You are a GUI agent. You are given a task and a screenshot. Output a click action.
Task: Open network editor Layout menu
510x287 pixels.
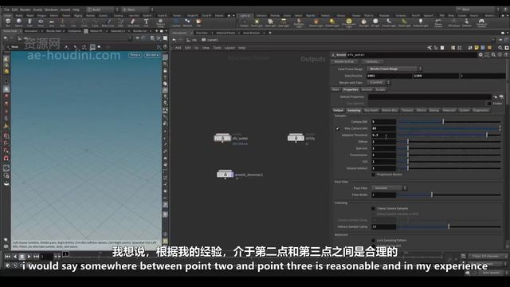tap(229, 48)
